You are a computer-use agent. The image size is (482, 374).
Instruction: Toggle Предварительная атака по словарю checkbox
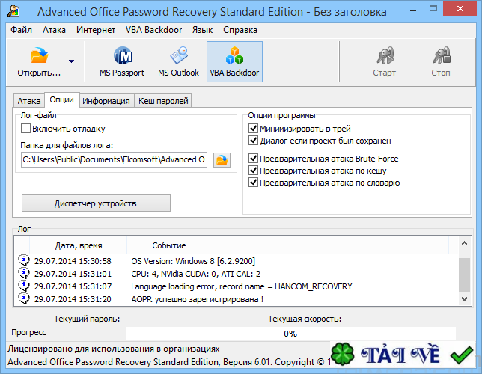click(x=253, y=183)
